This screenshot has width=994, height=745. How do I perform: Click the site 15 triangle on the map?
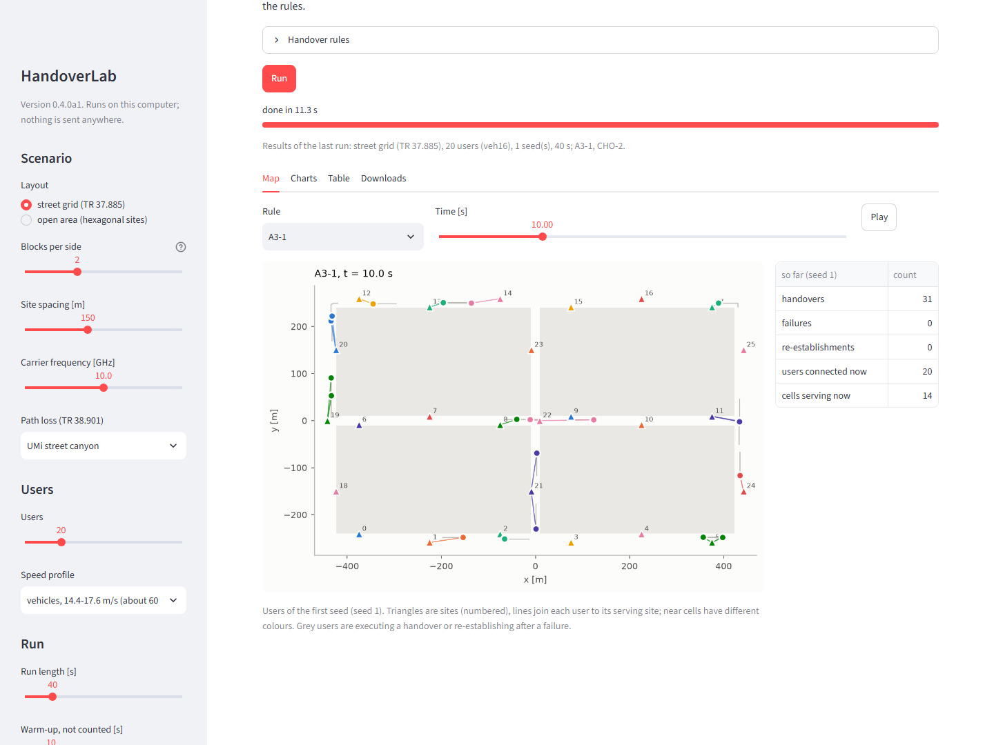571,308
